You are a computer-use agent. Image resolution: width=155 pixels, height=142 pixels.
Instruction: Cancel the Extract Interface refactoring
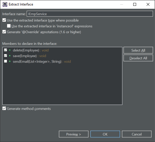[137, 134]
